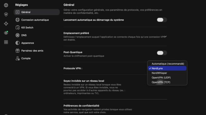Click the DNS globe icon
This screenshot has width=206, height=115.
pyautogui.click(x=18, y=35)
